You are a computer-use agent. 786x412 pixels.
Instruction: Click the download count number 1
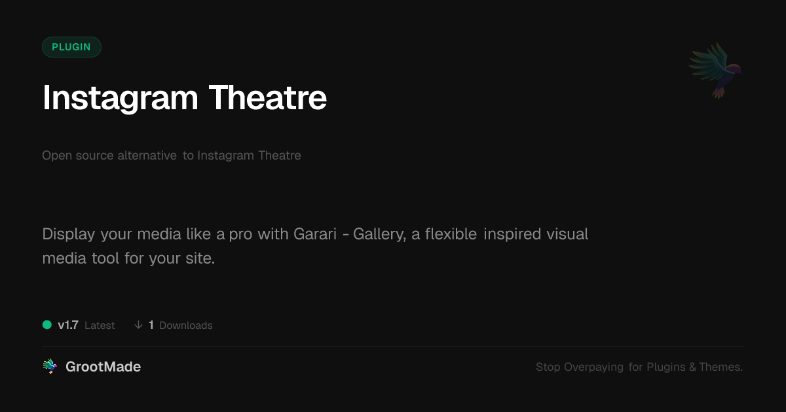(151, 325)
